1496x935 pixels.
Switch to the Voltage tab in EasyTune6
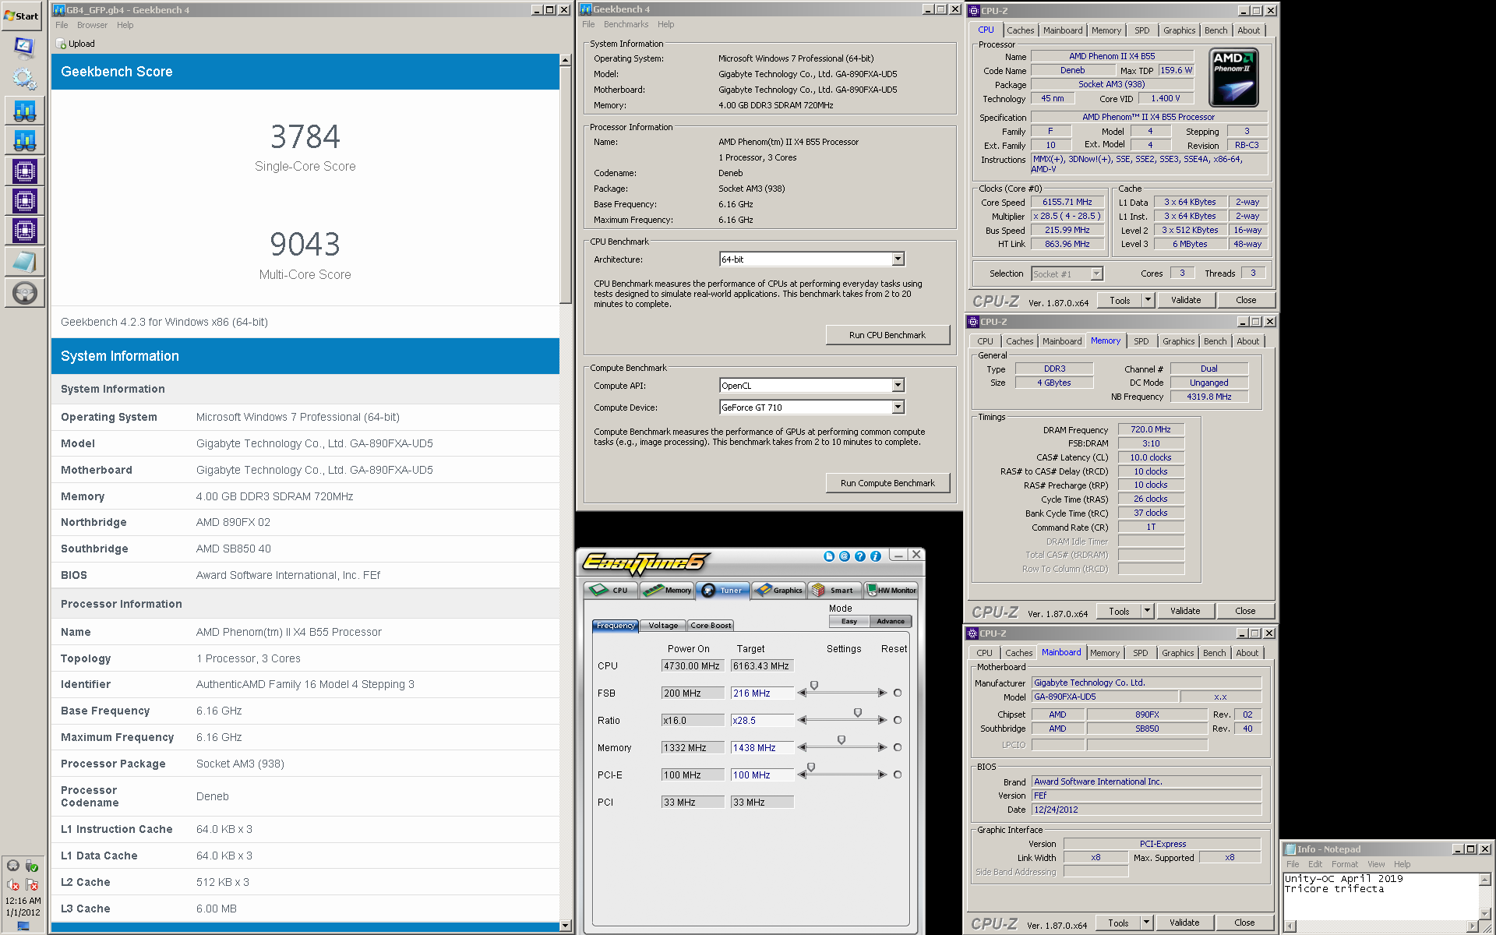[x=663, y=626]
